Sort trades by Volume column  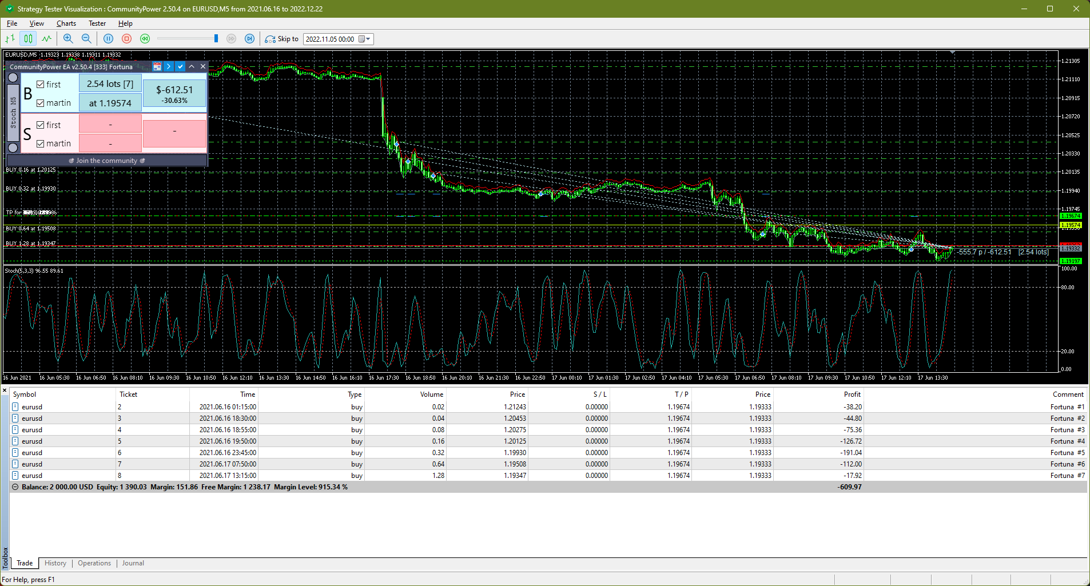tap(405, 394)
